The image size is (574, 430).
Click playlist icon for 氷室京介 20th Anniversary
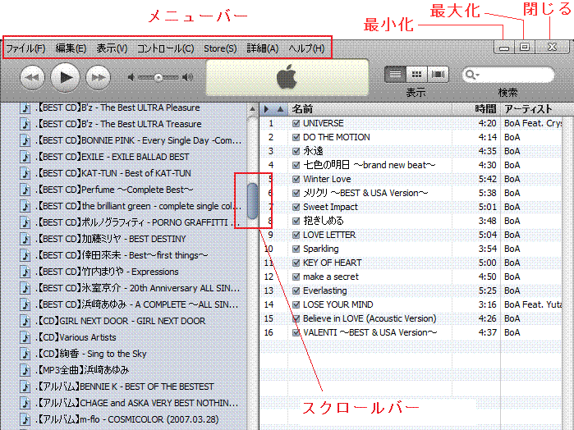(x=25, y=289)
